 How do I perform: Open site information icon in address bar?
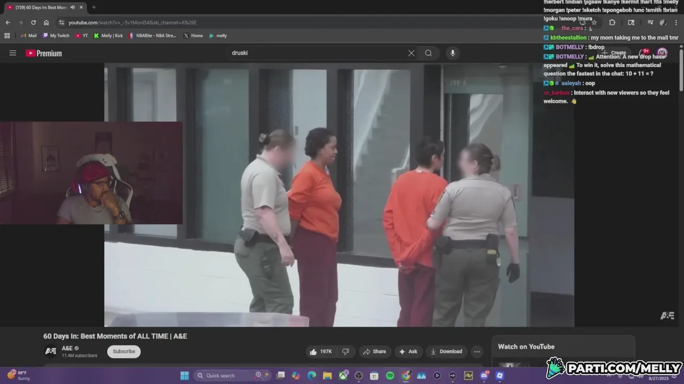pos(61,22)
